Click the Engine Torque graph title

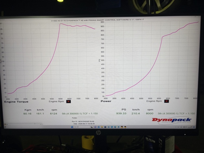16,102
